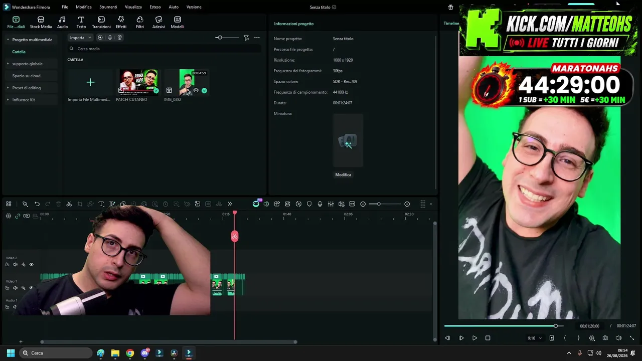Toggle the green link icon above tracks
Viewport: 642px width, 361px height.
tap(18, 216)
